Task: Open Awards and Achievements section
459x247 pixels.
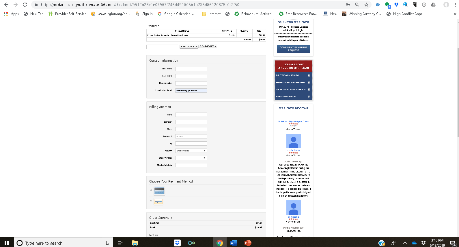Action: [293, 90]
